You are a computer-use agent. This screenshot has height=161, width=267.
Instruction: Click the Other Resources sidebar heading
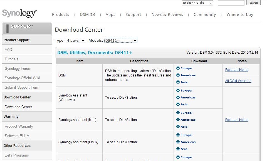[27, 146]
